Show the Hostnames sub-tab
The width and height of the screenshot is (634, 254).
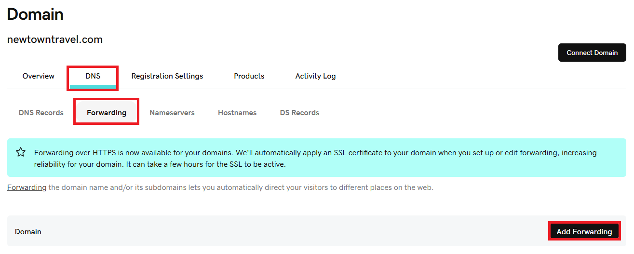click(237, 113)
